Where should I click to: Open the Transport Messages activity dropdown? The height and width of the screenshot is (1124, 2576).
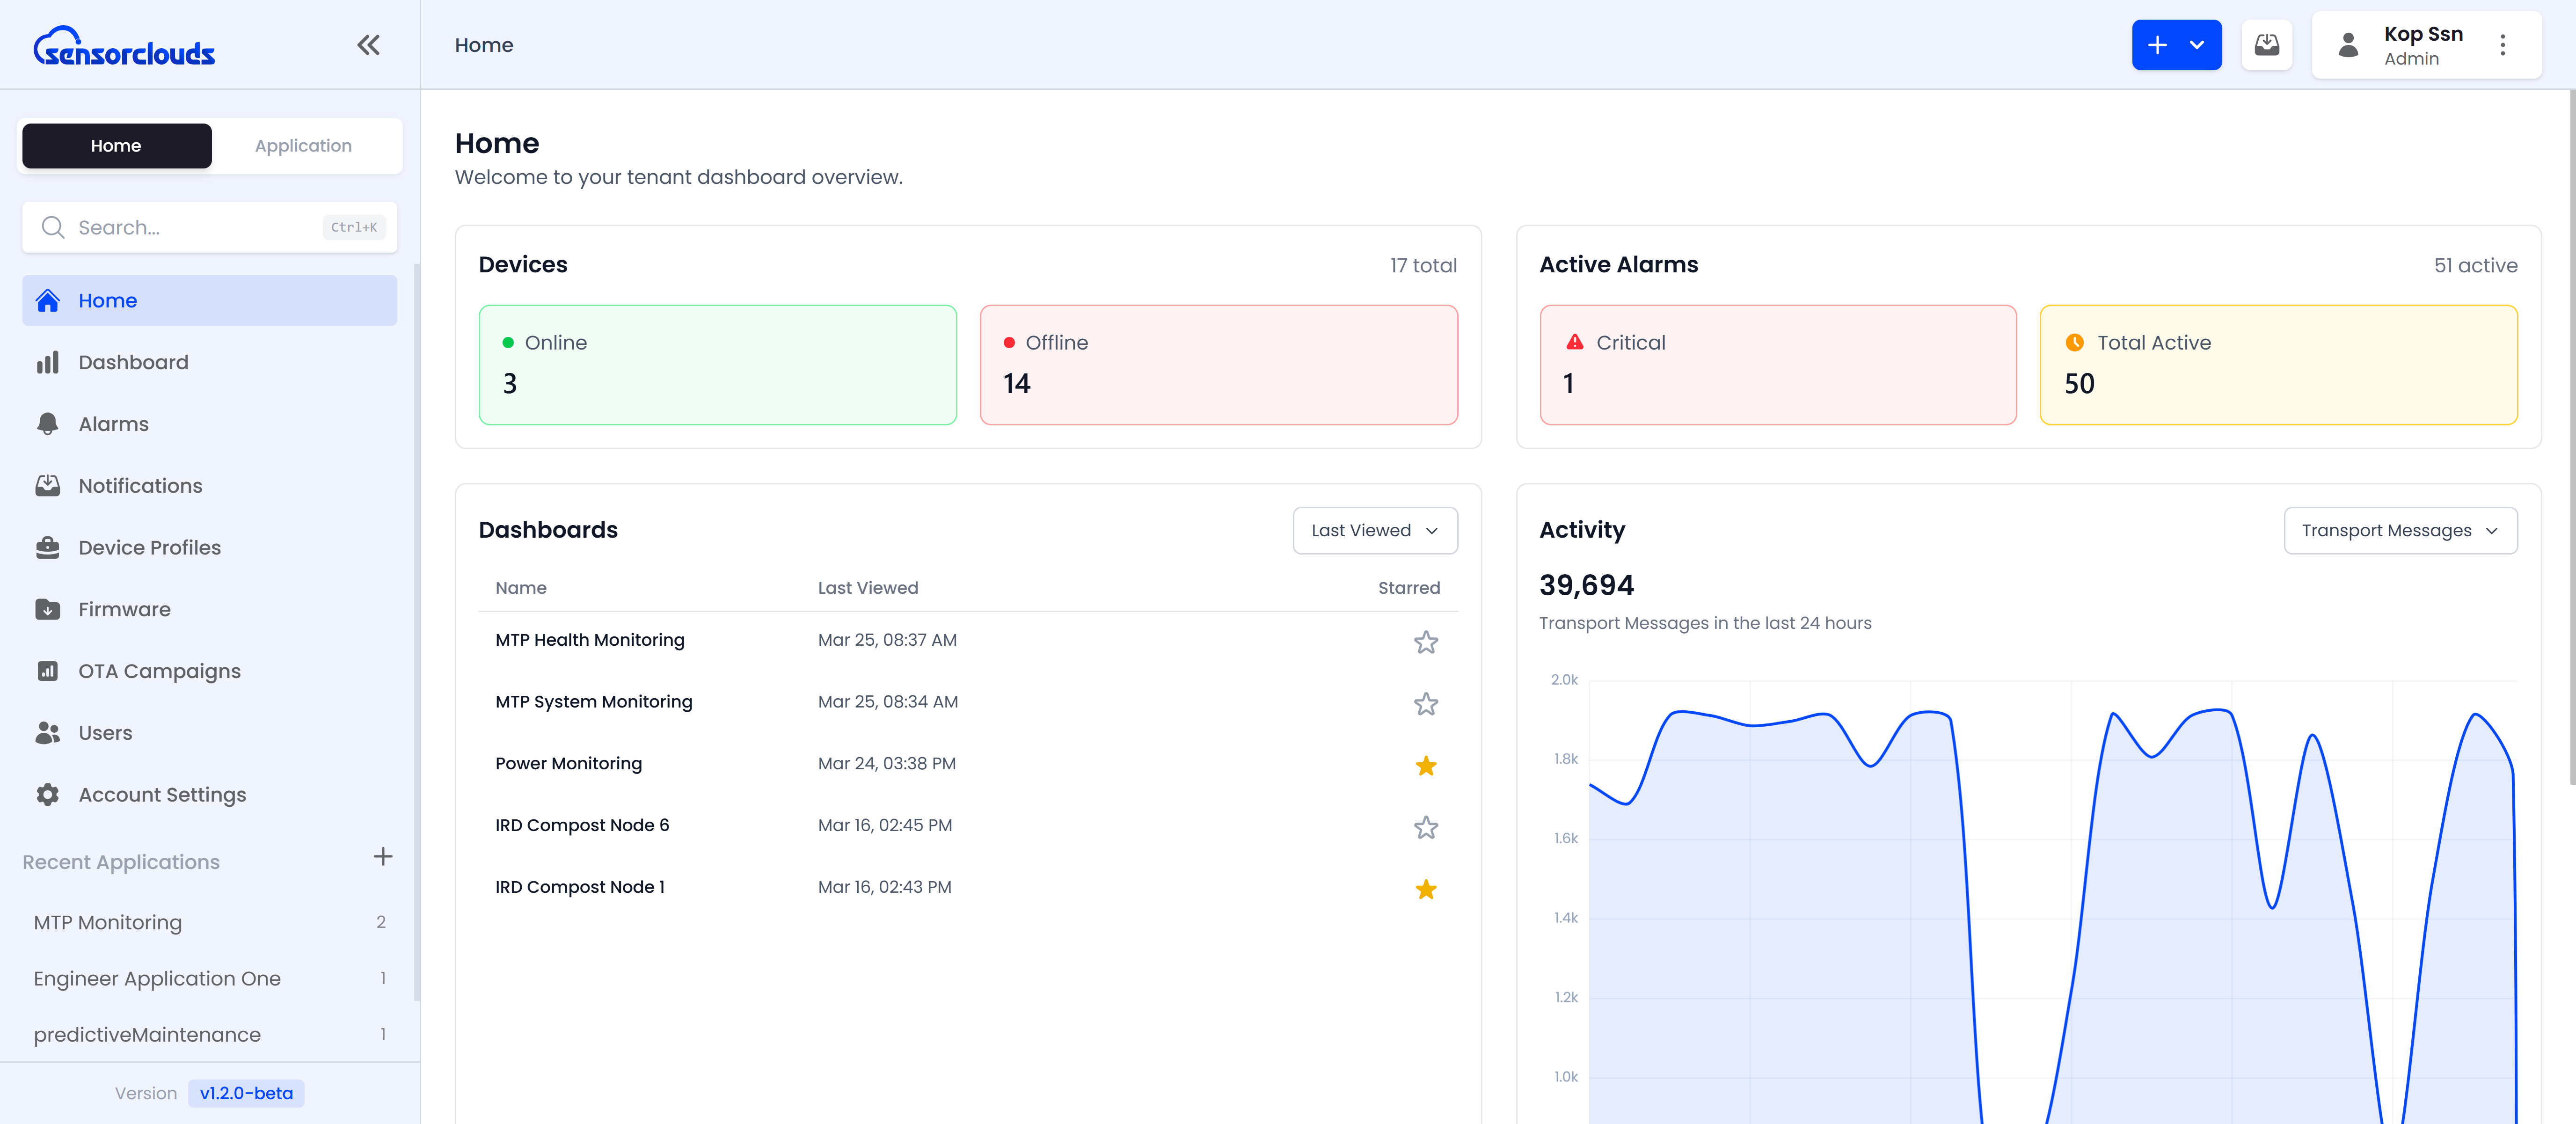2401,530
